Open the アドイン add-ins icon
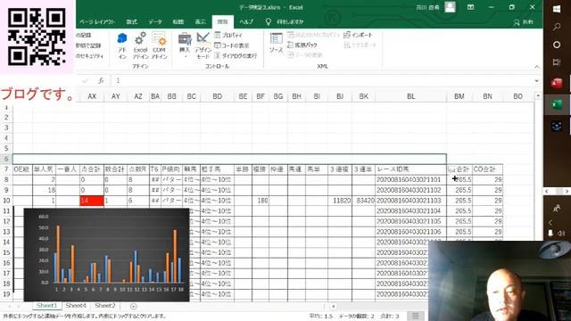Screen dimensions: 571x321 pos(122,46)
